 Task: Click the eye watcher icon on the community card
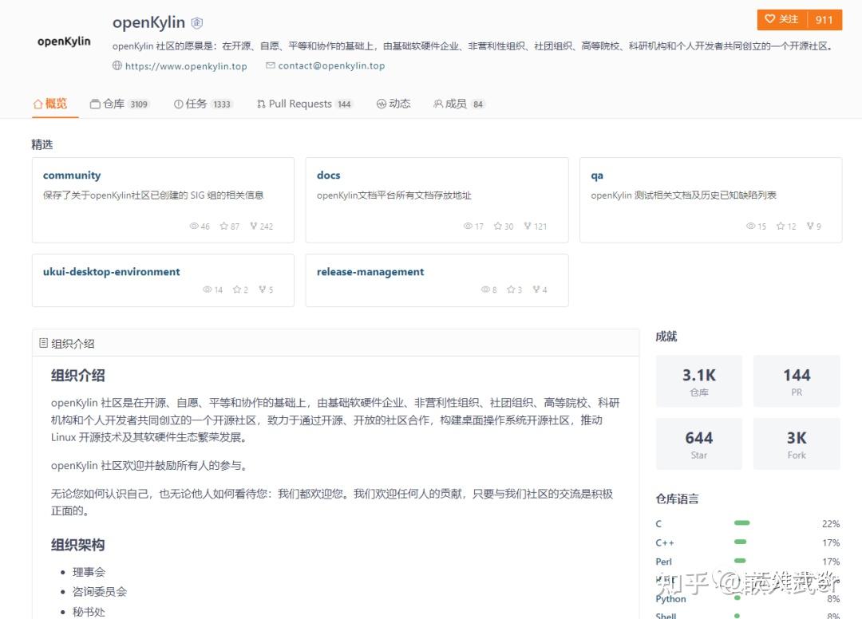point(196,226)
